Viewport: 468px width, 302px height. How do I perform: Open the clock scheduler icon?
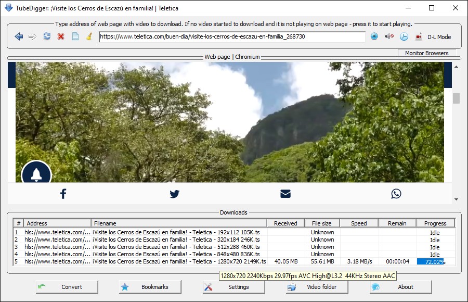click(x=404, y=36)
